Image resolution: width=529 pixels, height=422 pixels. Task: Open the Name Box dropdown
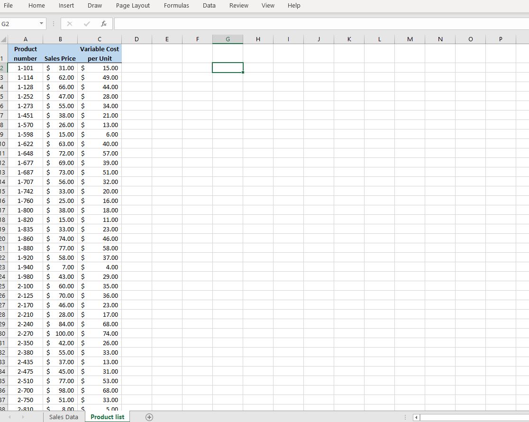click(41, 23)
